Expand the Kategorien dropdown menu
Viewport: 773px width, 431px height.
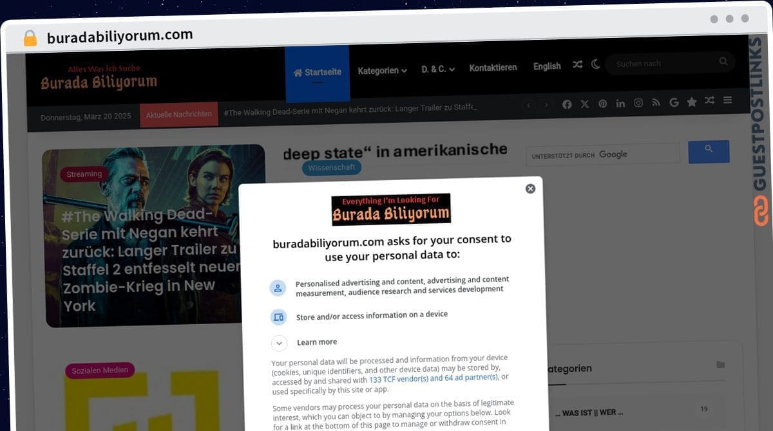382,71
